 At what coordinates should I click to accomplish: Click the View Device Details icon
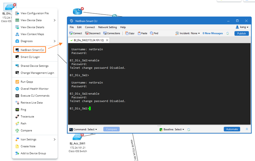(x=17, y=27)
